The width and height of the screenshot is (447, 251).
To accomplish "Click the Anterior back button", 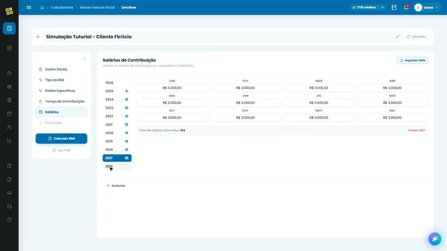I will click(x=116, y=186).
